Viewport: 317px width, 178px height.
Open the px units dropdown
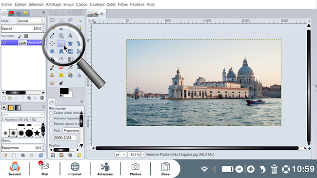tap(120, 155)
